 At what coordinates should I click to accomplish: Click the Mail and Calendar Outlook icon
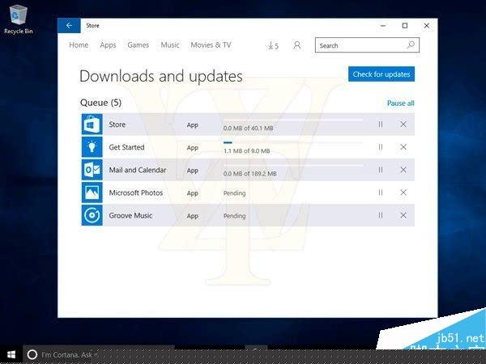(x=91, y=170)
